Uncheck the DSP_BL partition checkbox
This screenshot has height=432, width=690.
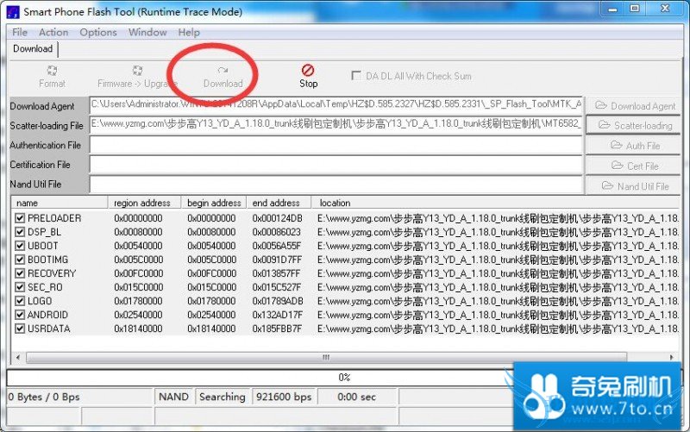[20, 232]
